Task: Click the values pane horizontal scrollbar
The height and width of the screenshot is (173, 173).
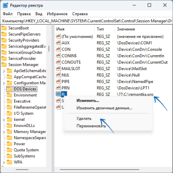Action: pyautogui.click(x=99, y=170)
